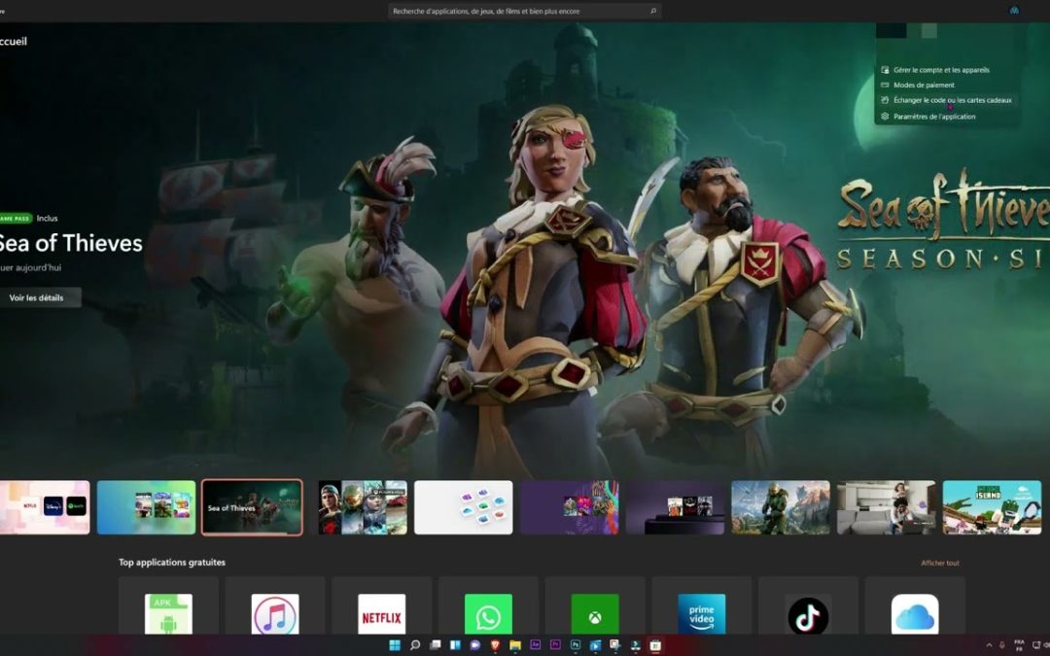Select the Island game carousel thumbnail
The image size is (1050, 656).
click(x=992, y=507)
